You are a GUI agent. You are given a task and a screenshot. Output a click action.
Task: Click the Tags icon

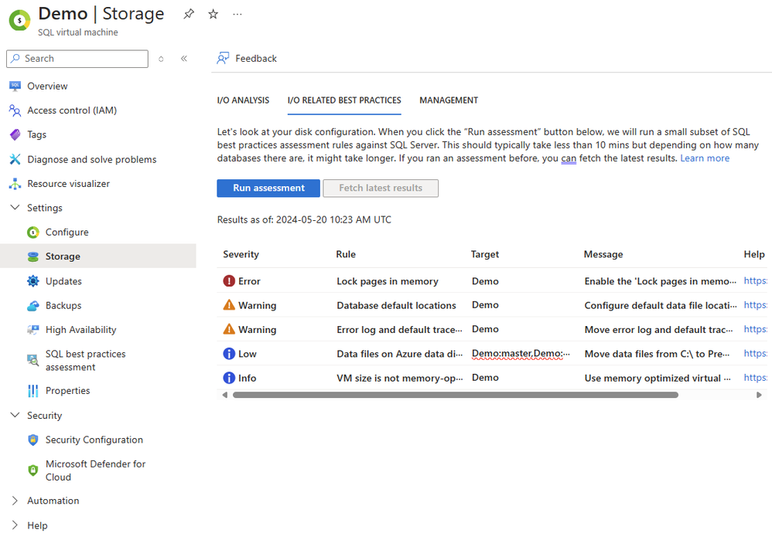coord(15,134)
